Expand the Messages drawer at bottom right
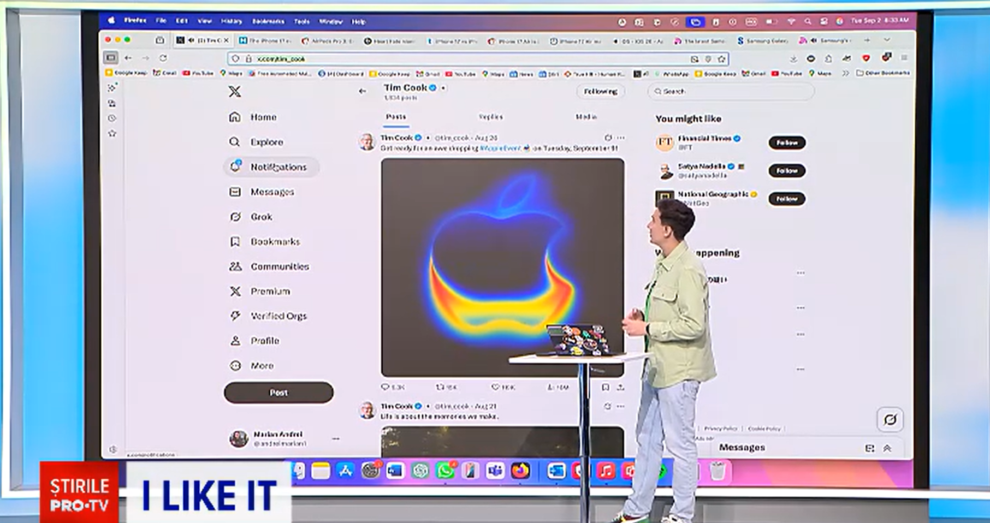 coord(887,448)
